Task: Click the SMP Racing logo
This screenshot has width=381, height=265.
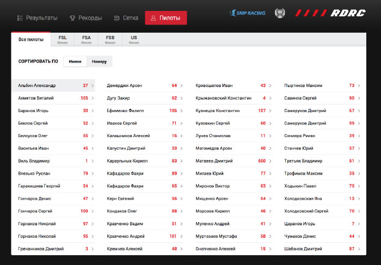Action: (x=248, y=13)
